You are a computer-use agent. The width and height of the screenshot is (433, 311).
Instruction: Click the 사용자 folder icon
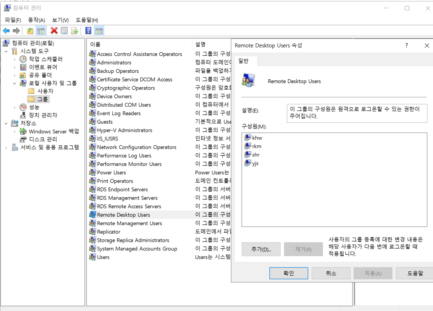pos(31,91)
